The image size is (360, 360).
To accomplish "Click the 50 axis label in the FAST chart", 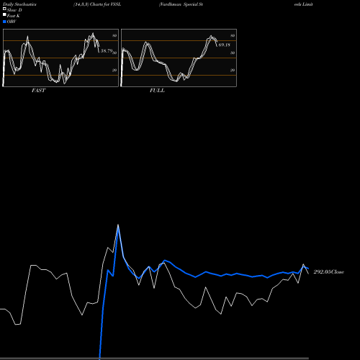I will 114,53.
